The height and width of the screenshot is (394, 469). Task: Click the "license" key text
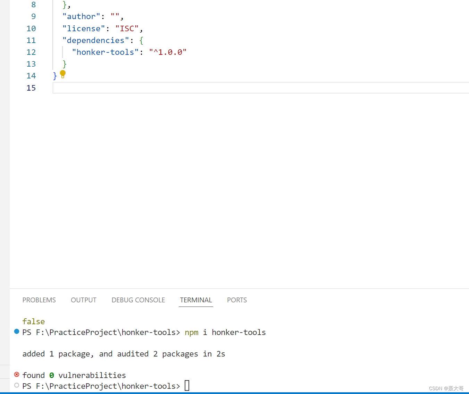point(84,28)
